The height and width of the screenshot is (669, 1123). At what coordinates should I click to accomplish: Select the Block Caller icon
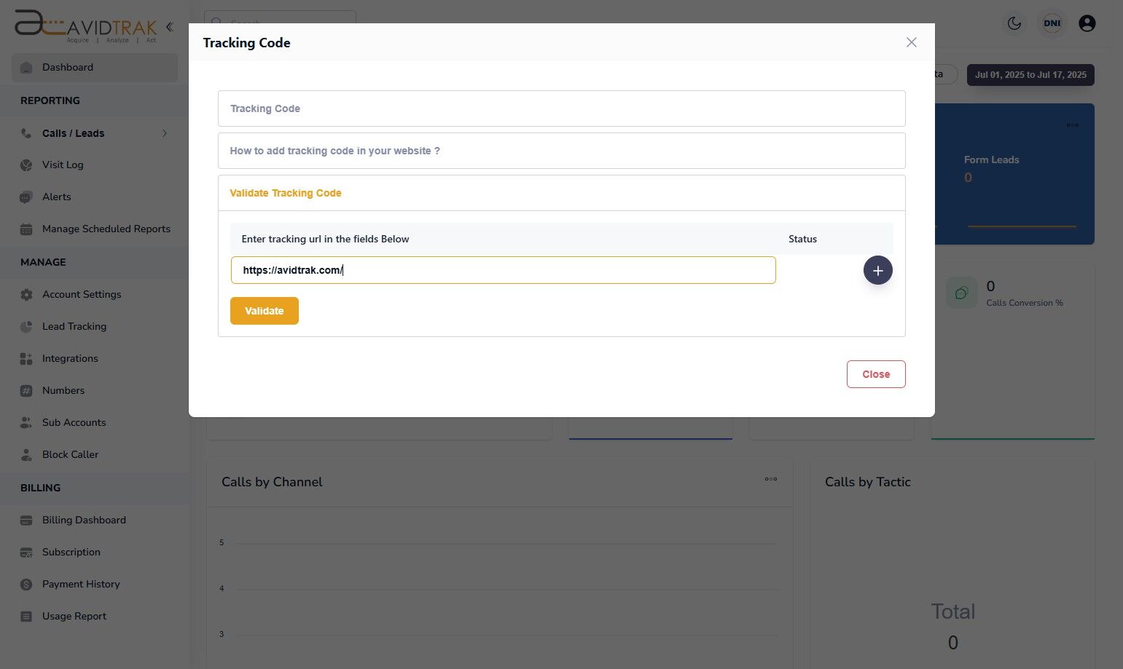click(x=26, y=454)
